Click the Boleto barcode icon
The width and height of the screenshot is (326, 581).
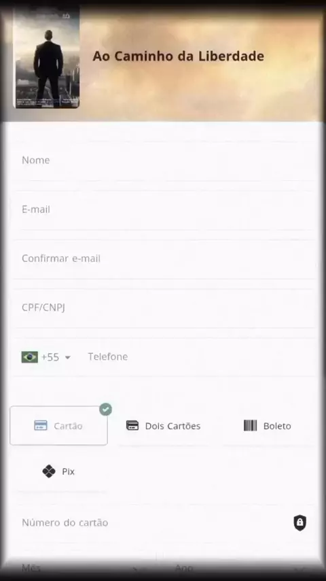click(x=250, y=426)
